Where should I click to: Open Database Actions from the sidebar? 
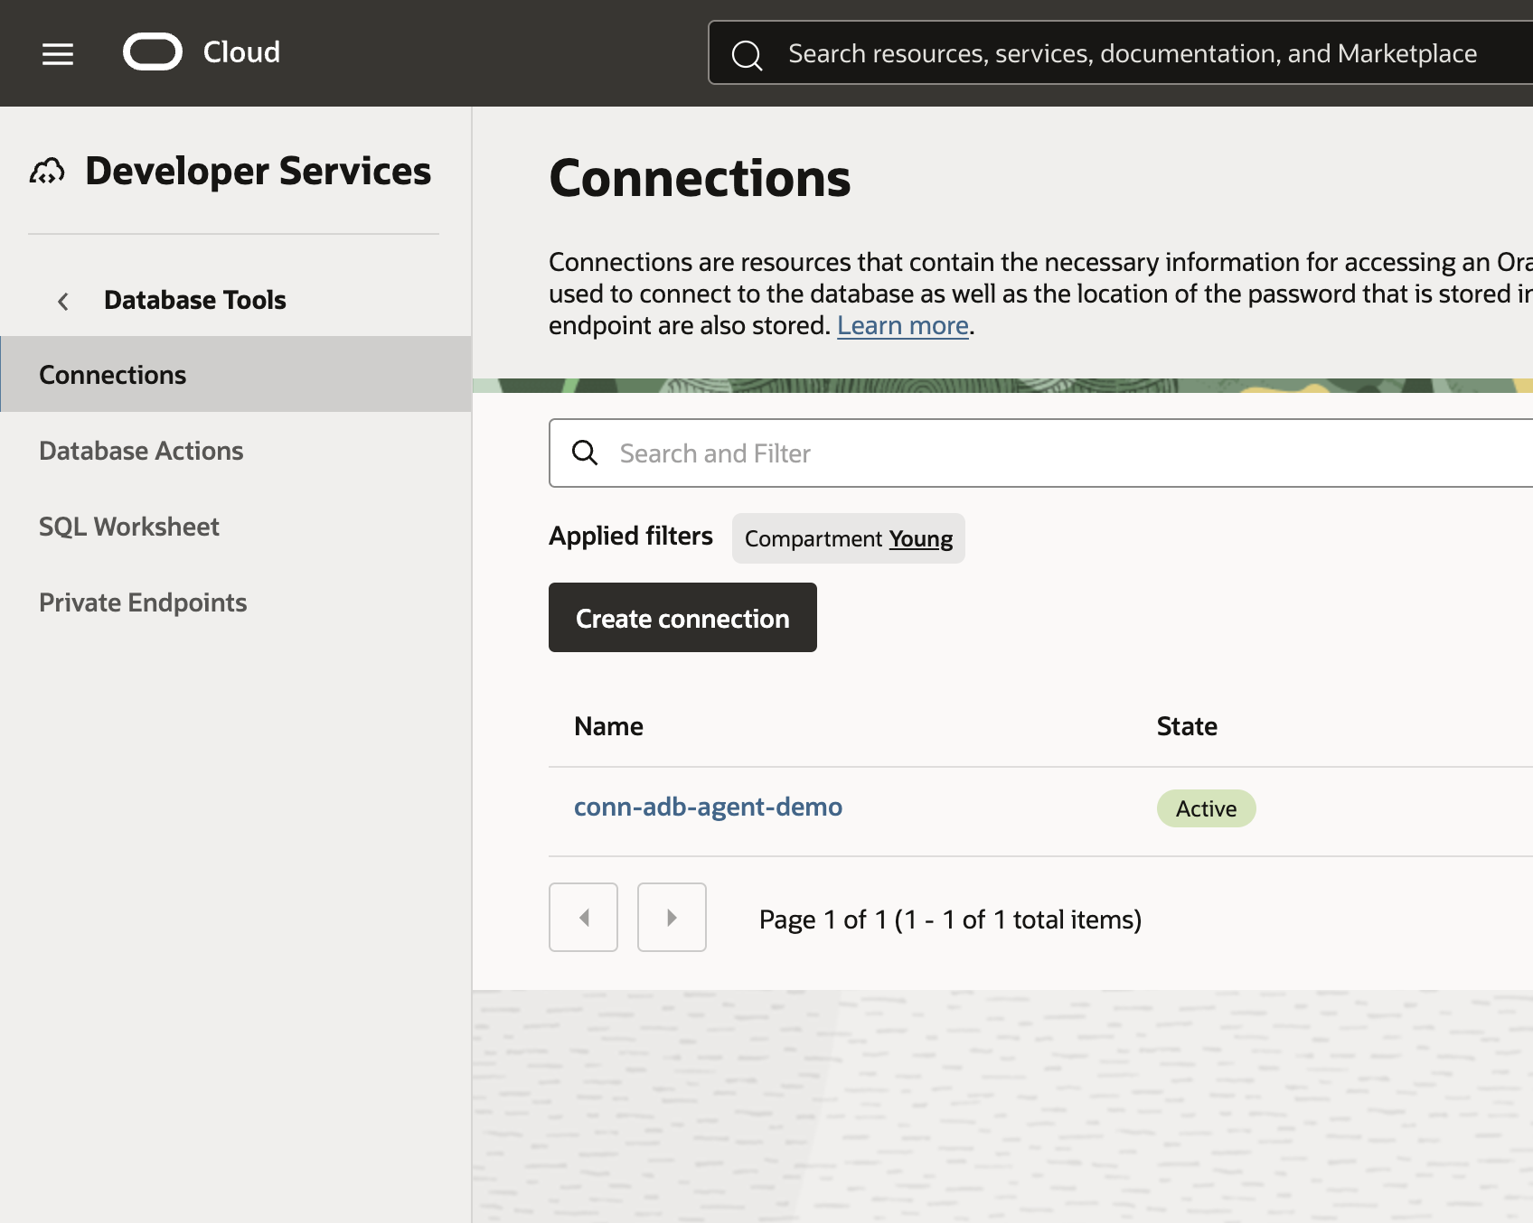[x=141, y=451]
